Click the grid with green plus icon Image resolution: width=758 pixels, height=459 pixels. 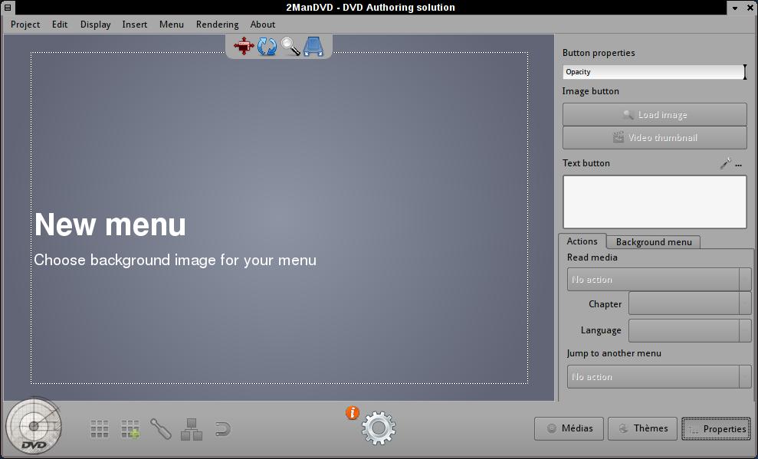(x=130, y=428)
